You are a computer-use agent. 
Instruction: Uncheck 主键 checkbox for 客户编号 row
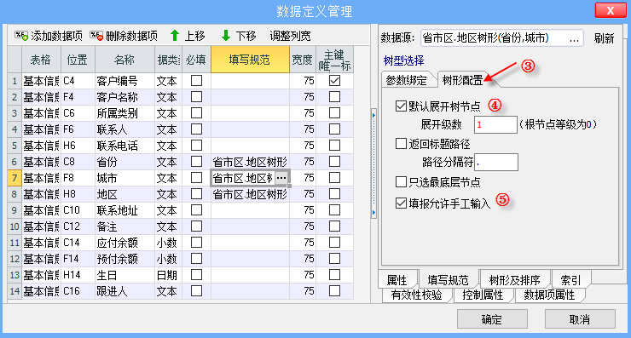[334, 81]
